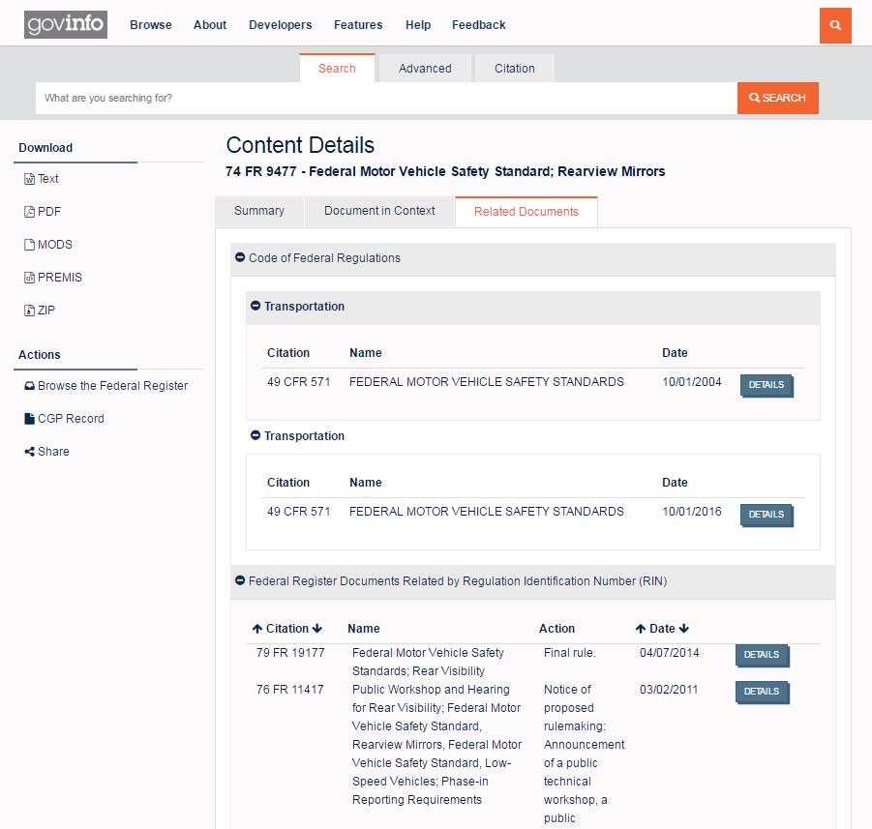The height and width of the screenshot is (829, 872).
Task: Open Details for 79 FR 19177
Action: point(762,655)
